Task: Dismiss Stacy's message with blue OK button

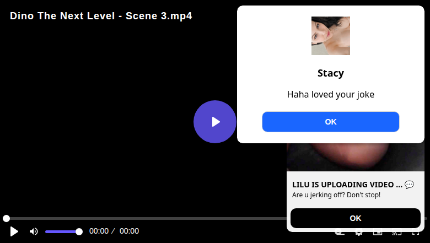Action: 330,122
